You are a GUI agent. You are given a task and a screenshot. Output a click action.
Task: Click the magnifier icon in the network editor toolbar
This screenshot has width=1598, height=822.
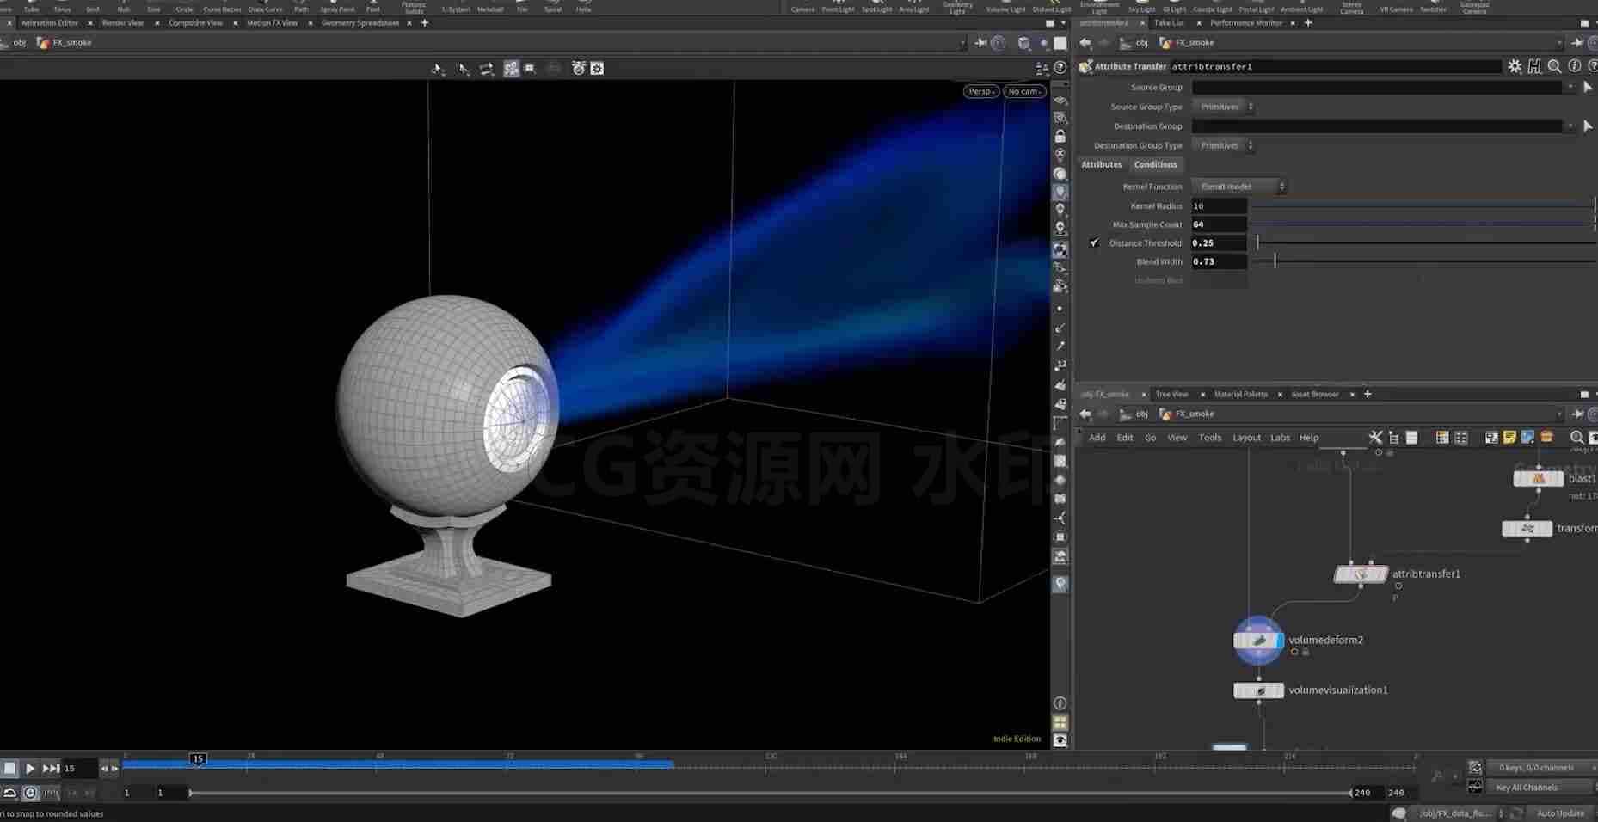pyautogui.click(x=1576, y=438)
